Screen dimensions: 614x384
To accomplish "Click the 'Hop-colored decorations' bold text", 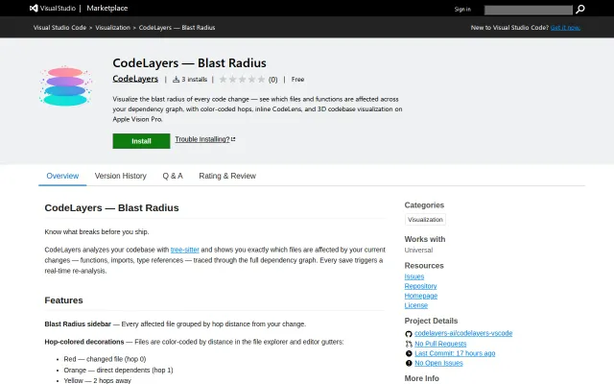I will click(84, 342).
